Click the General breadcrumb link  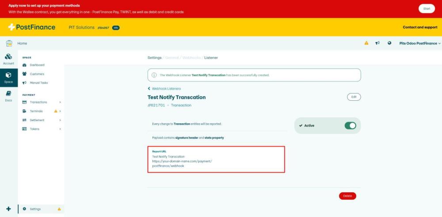pos(172,58)
